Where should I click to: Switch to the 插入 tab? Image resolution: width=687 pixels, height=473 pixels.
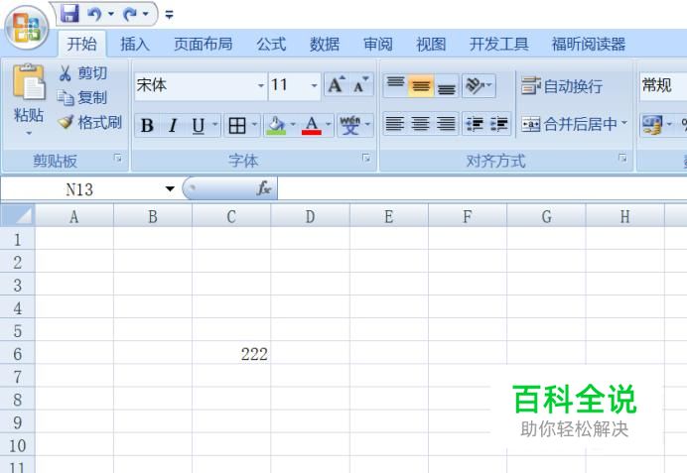pos(135,44)
